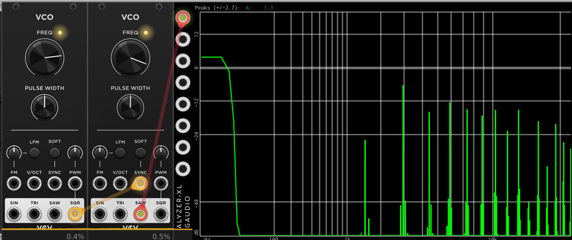Click the PWM input jack of the first VCO

75,183
